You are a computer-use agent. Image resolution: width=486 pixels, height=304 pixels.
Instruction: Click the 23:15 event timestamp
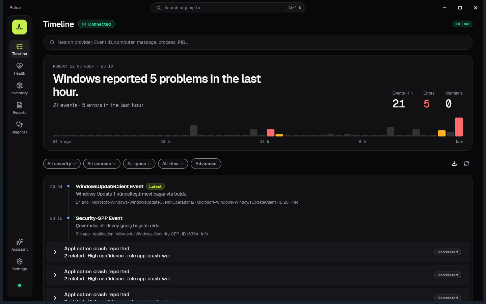click(x=56, y=219)
